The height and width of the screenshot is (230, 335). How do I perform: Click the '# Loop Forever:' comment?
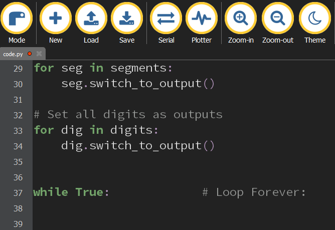click(x=254, y=192)
